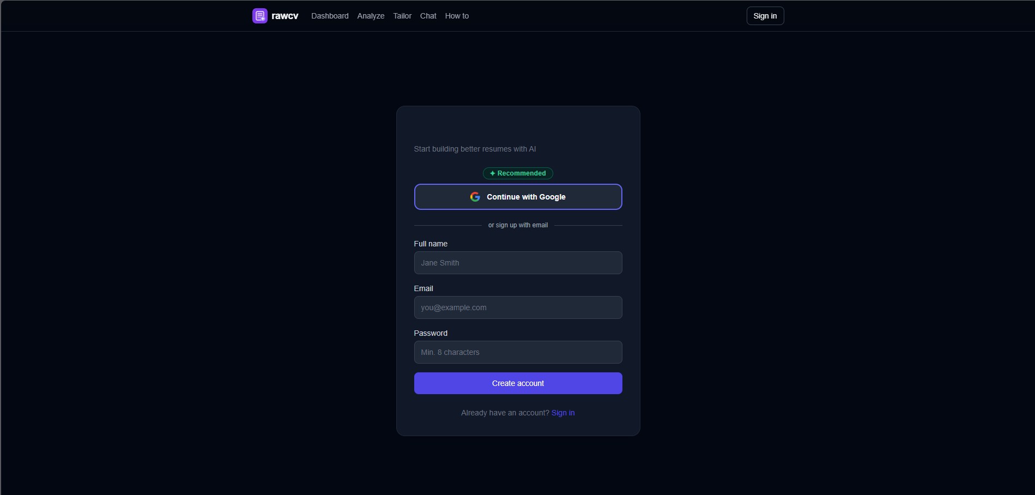Go to the Analyze page

tap(371, 16)
